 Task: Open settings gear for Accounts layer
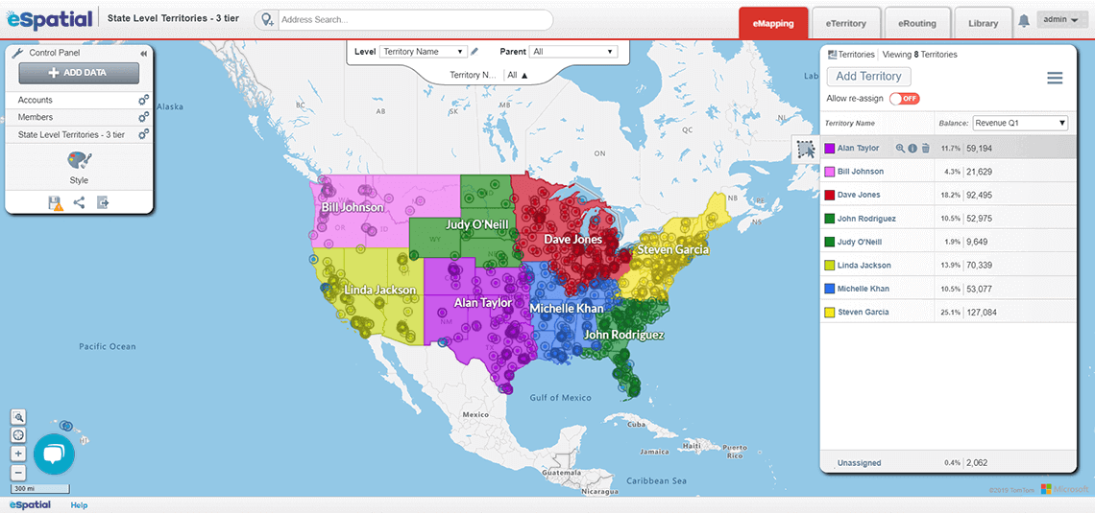pyautogui.click(x=143, y=100)
